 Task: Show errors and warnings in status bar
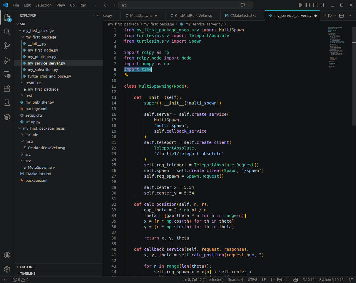20,279
